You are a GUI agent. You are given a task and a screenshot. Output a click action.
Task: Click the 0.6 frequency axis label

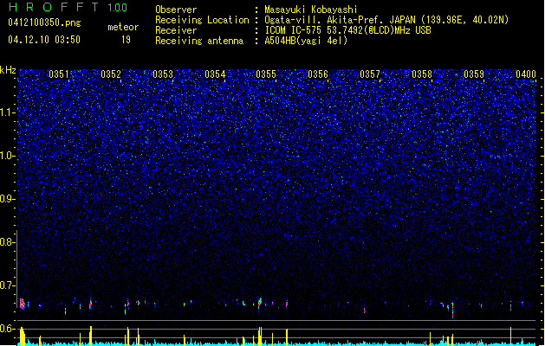[x=8, y=329]
